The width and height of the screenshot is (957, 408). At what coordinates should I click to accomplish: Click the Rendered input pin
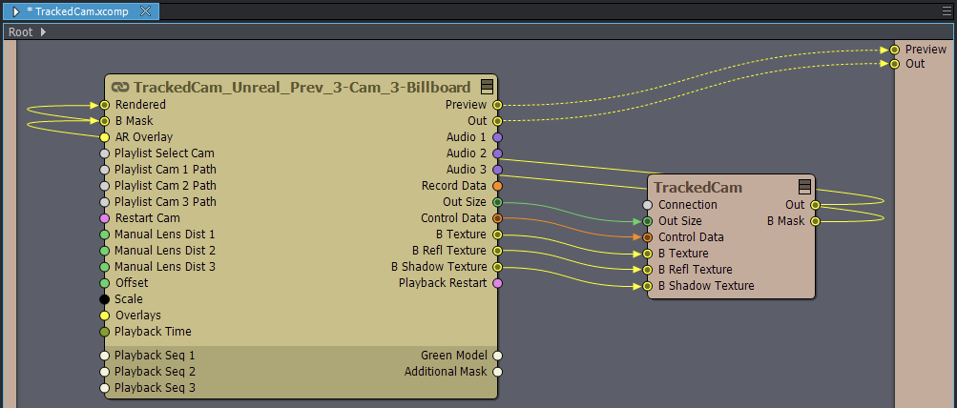coord(104,105)
